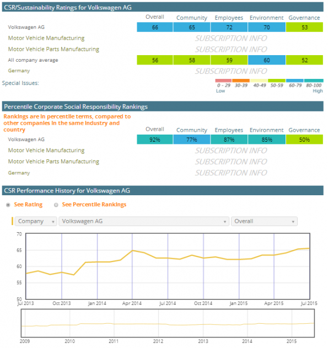The image size is (328, 348).
Task: Click All company average Governance 52 cell
Action: coord(304,60)
